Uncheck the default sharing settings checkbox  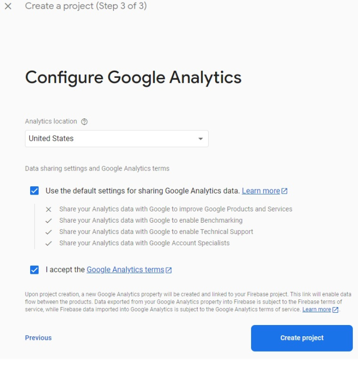tap(34, 191)
